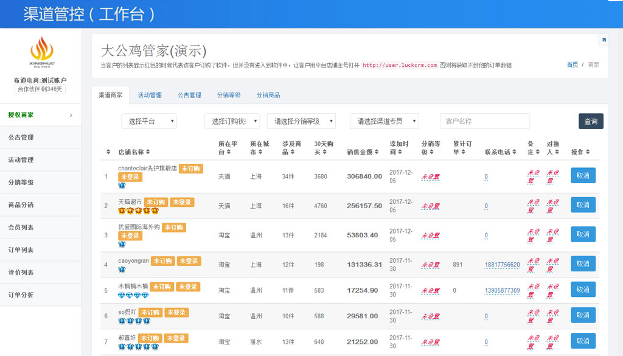Click 取消 for 木楠楠木楠
623x356 pixels.
pyautogui.click(x=583, y=290)
